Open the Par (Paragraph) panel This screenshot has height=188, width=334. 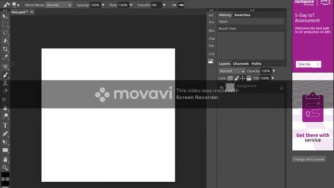tap(211, 46)
